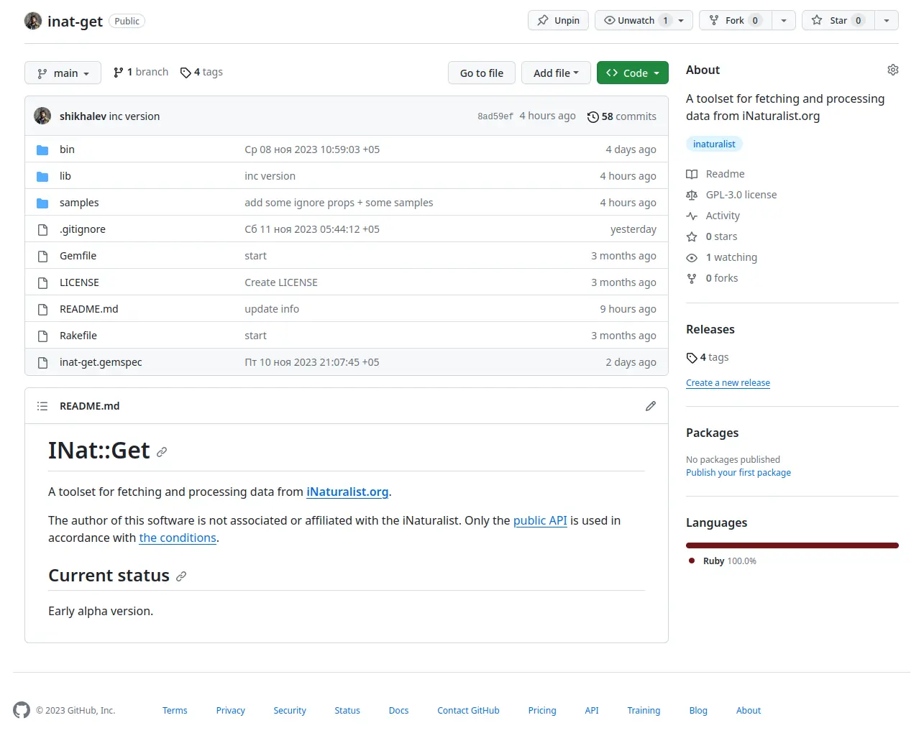Click the .gitignore file icon
The height and width of the screenshot is (751, 924).
point(42,229)
